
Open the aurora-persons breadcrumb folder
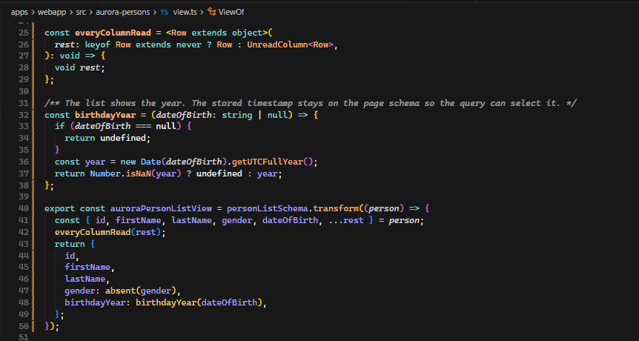123,12
